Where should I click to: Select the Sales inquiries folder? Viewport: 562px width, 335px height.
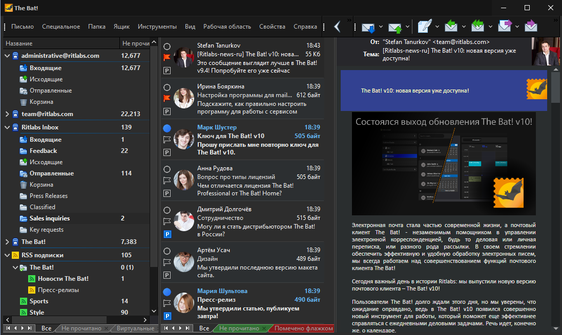pyautogui.click(x=50, y=218)
